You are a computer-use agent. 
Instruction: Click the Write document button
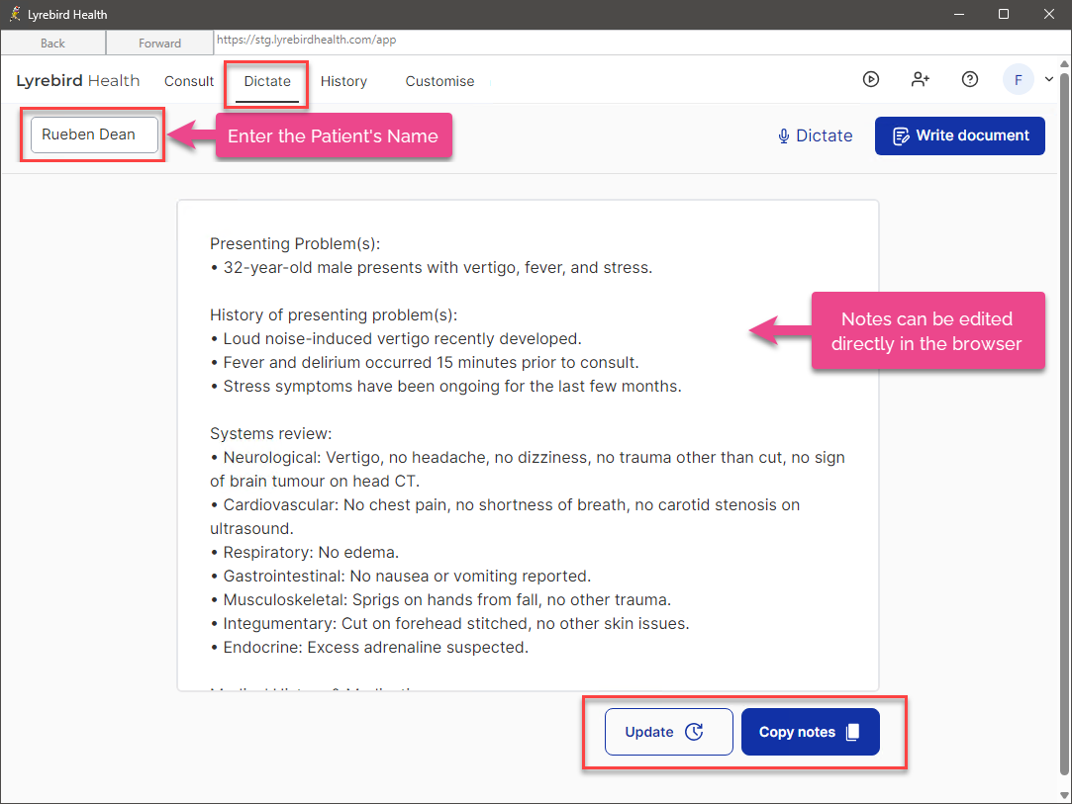pos(960,135)
